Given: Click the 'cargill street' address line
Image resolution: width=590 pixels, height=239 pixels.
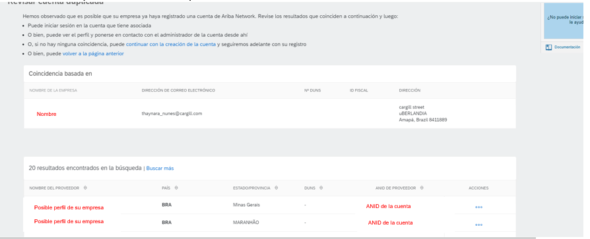Looking at the screenshot, I should click(x=411, y=107).
